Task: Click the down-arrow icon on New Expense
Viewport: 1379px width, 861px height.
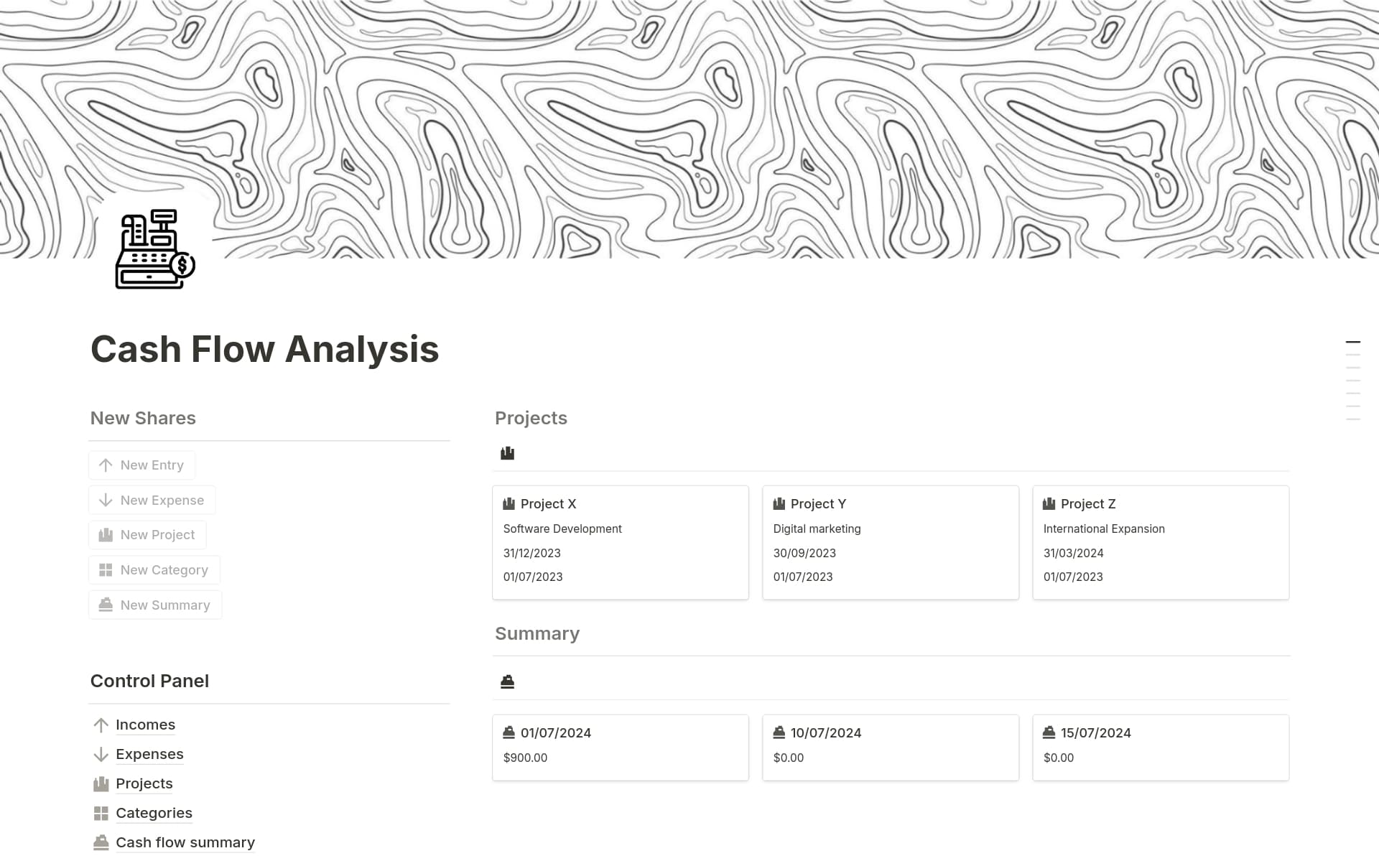Action: [105, 500]
